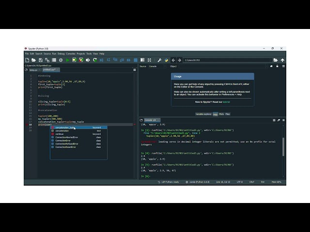Open Help pane options menu
The height and width of the screenshot is (232, 310).
(283, 66)
